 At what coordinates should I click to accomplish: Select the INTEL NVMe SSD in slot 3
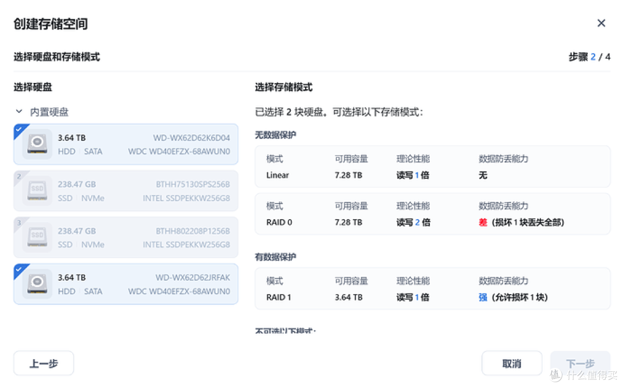(x=126, y=237)
